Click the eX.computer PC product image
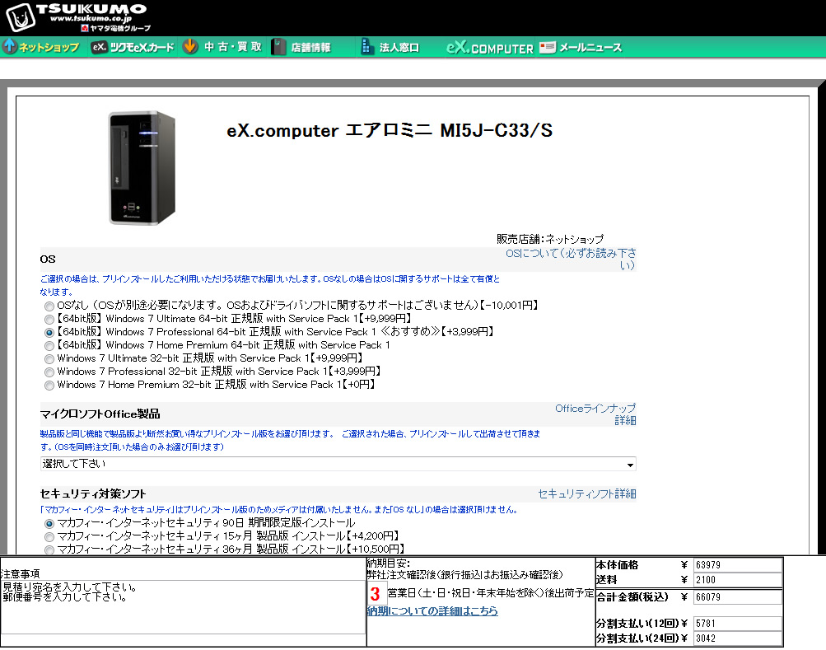The height and width of the screenshot is (650, 826). pyautogui.click(x=142, y=167)
